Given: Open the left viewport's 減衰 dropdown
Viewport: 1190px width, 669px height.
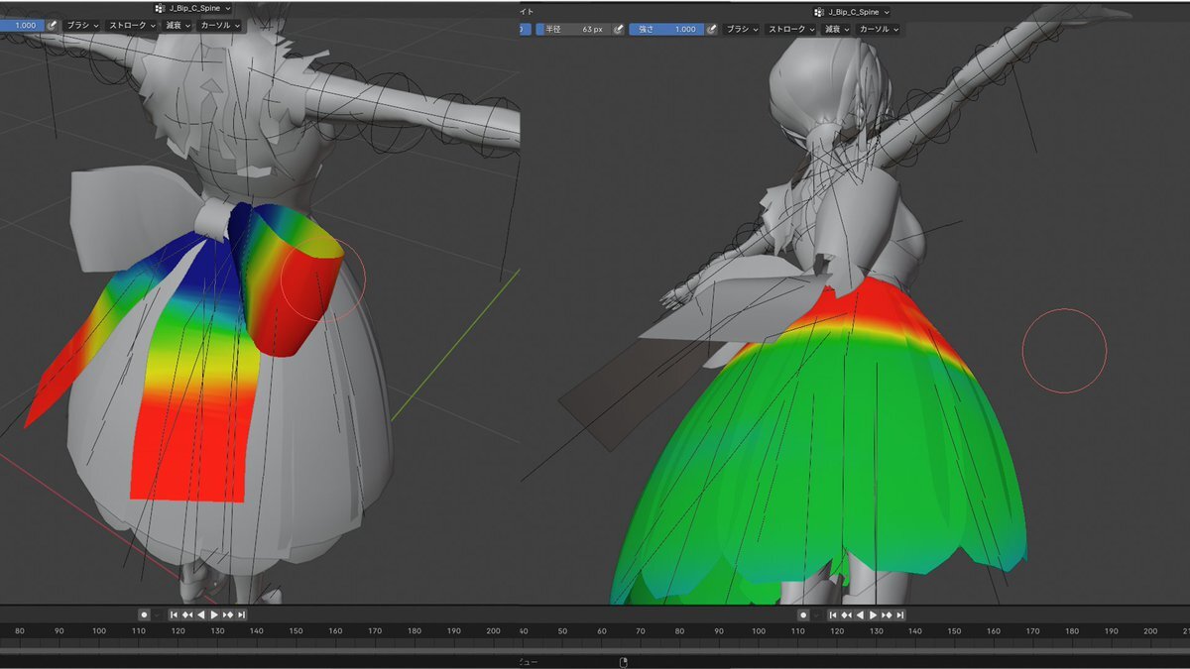Looking at the screenshot, I should pyautogui.click(x=178, y=25).
